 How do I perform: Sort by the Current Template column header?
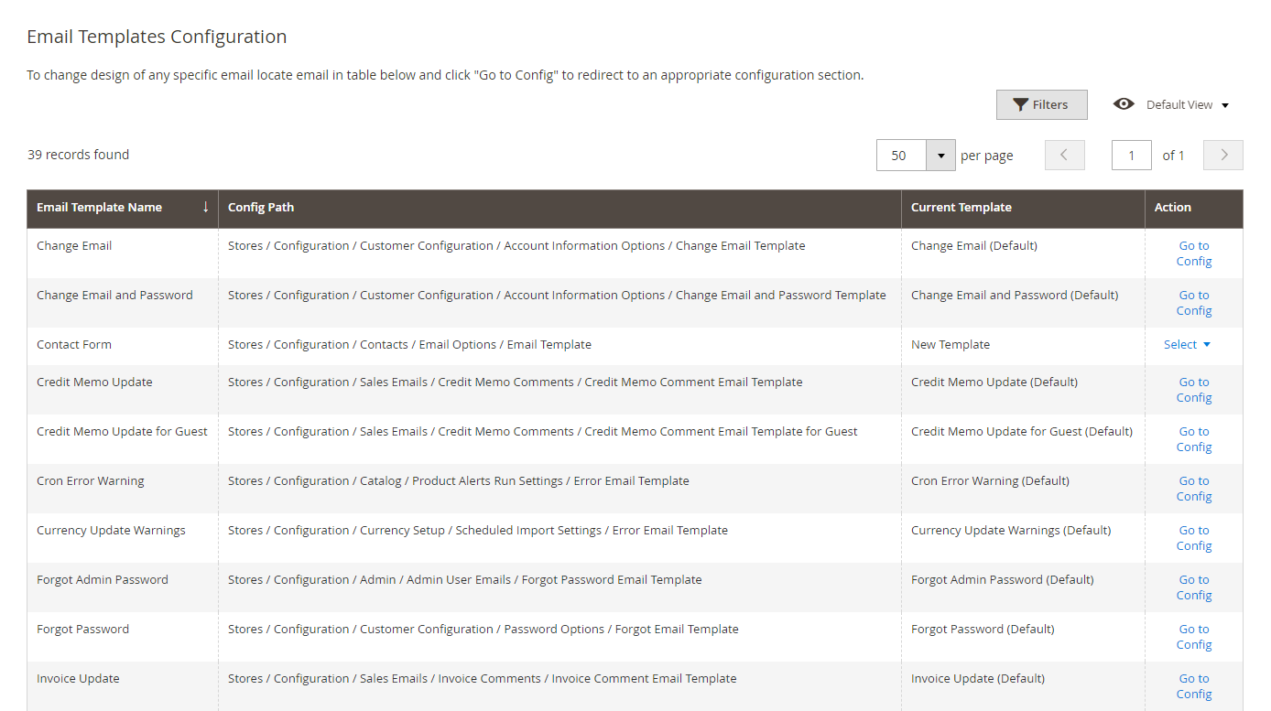pos(961,208)
